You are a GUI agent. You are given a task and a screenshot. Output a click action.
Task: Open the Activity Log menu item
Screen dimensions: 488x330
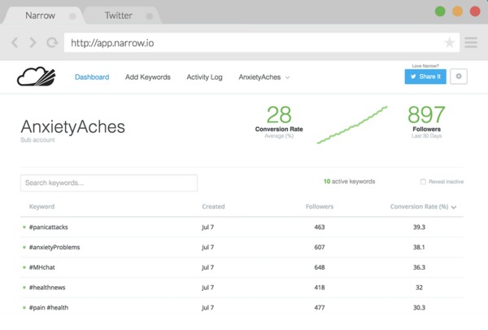click(204, 77)
